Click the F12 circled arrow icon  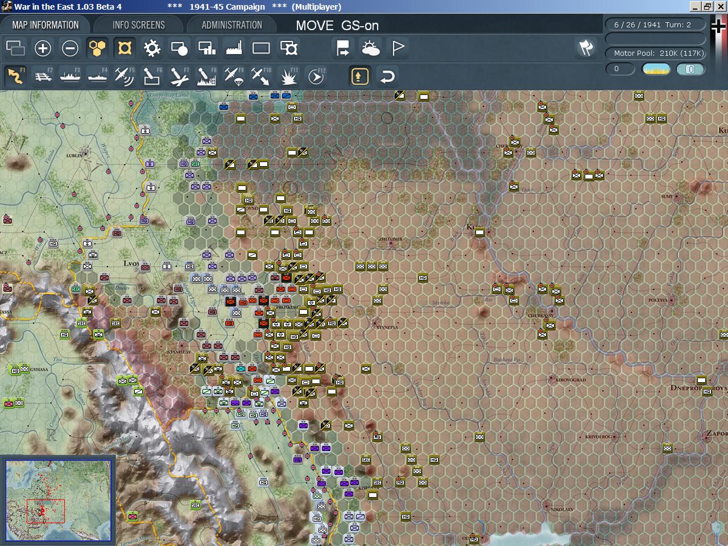click(x=316, y=76)
